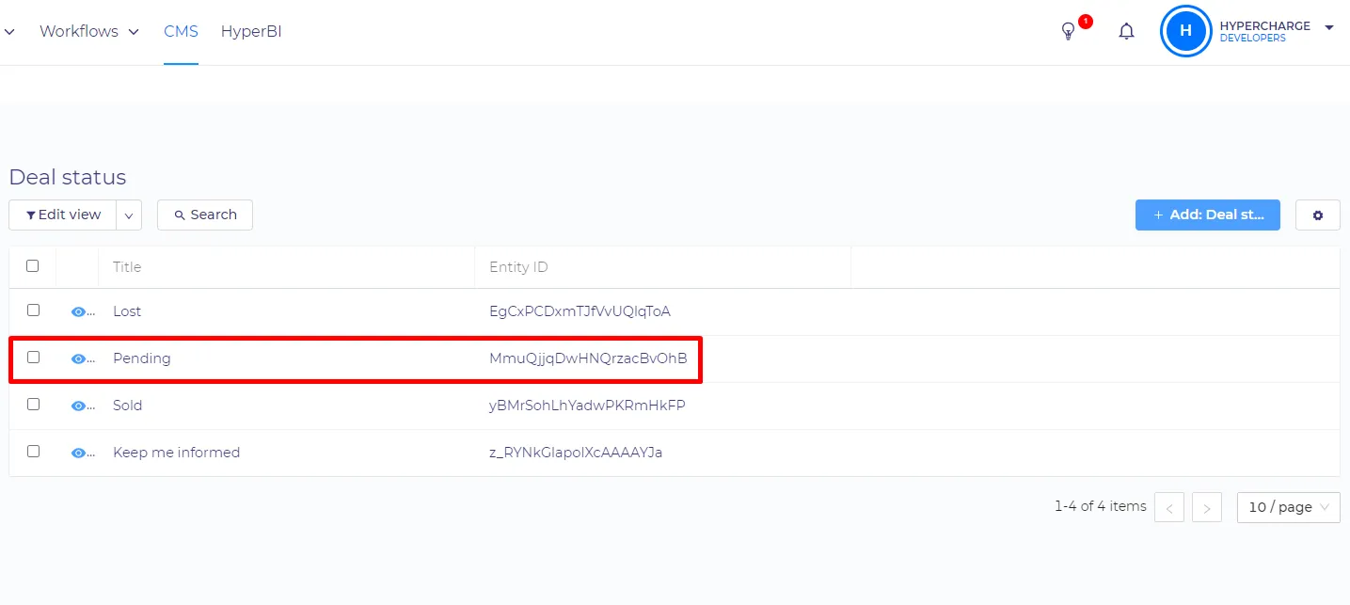1350x605 pixels.
Task: Click the Hypercharge user avatar
Action: click(x=1185, y=31)
